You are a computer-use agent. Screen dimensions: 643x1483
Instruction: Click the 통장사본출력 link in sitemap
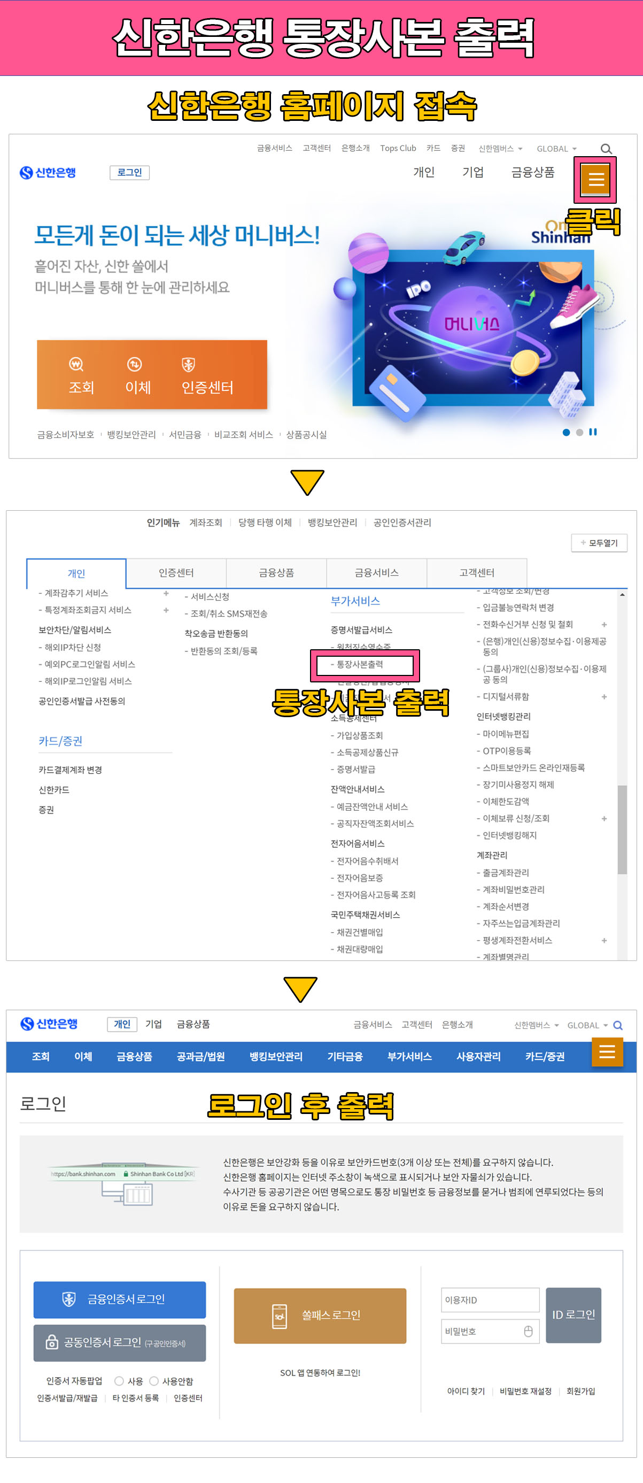click(360, 664)
